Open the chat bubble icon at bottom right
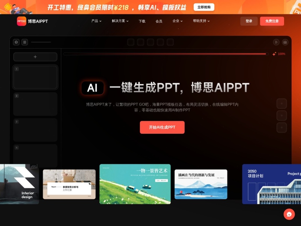This screenshot has height=226, width=301. click(289, 214)
